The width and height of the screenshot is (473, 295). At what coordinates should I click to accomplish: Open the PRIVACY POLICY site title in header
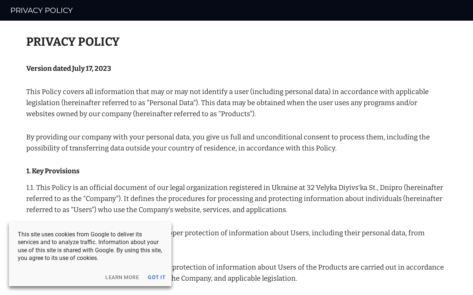tap(41, 10)
